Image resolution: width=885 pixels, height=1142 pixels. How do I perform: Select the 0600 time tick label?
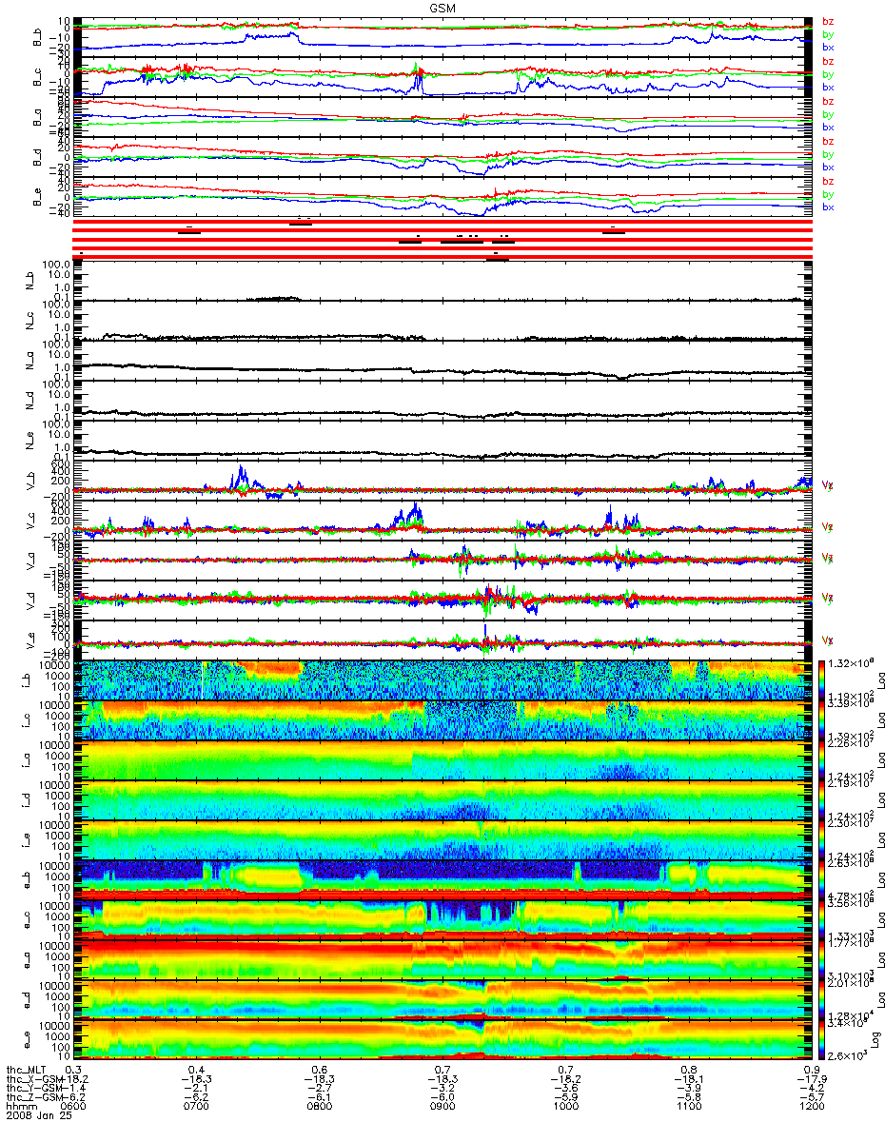pos(74,1107)
